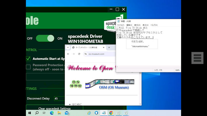Check the Password Protection checkbox

pos(28,67)
